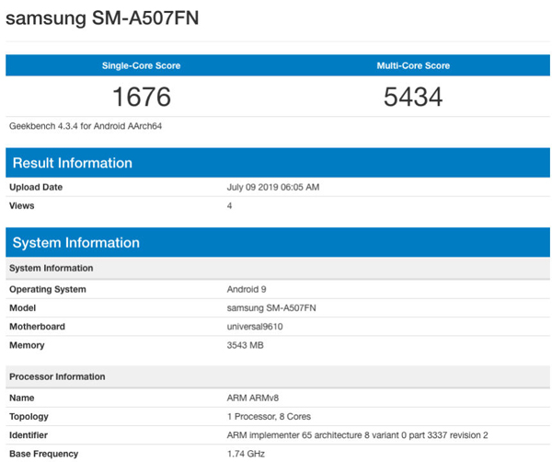Click the 1 Processor, 8 Cores topology value
The image size is (552, 462).
[x=270, y=416]
